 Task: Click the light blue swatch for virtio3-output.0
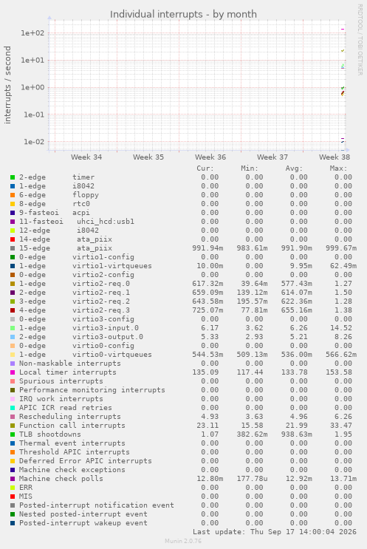point(13,337)
